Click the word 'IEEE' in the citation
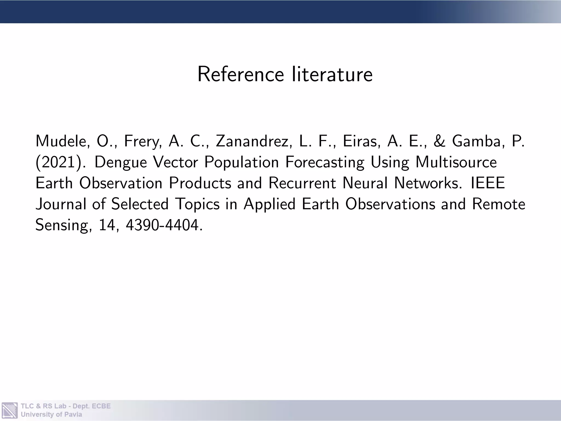This screenshot has width=561, height=421. point(488,183)
